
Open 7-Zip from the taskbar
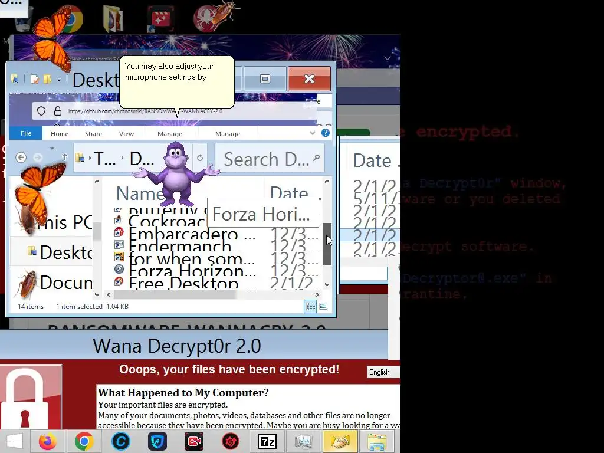(267, 441)
